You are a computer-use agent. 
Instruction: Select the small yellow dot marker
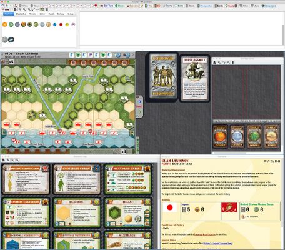click(x=67, y=24)
